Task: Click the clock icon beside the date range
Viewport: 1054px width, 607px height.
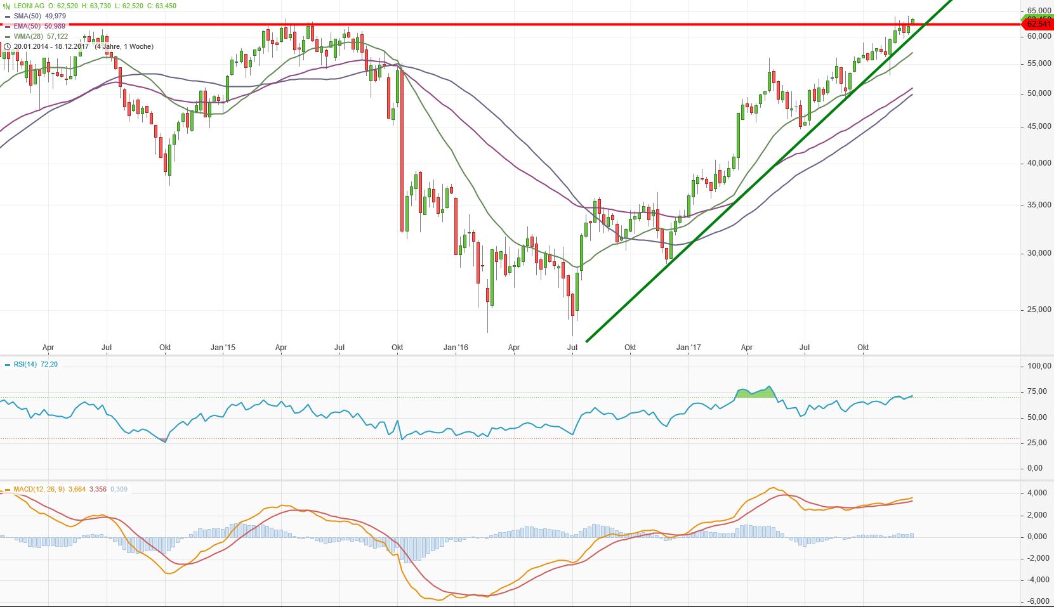Action: [x=7, y=46]
